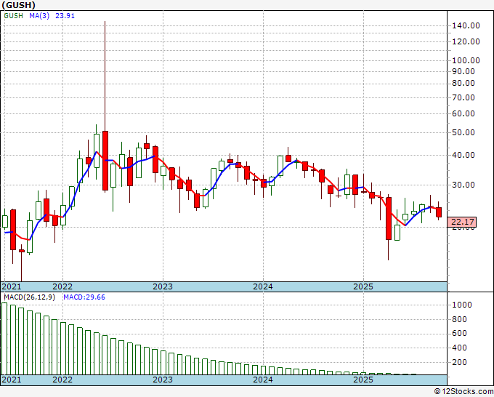Click the 200 MACD axis label
This screenshot has height=397, width=494.
pos(461,361)
